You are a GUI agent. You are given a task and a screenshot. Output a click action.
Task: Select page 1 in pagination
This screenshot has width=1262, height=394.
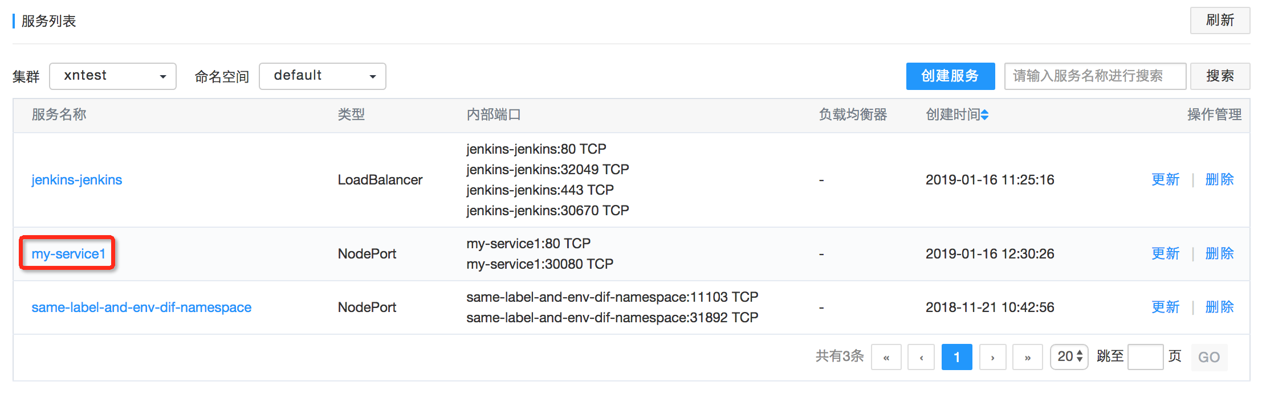pyautogui.click(x=956, y=358)
